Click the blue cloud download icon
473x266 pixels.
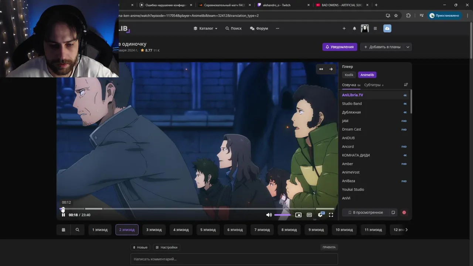pos(387,28)
